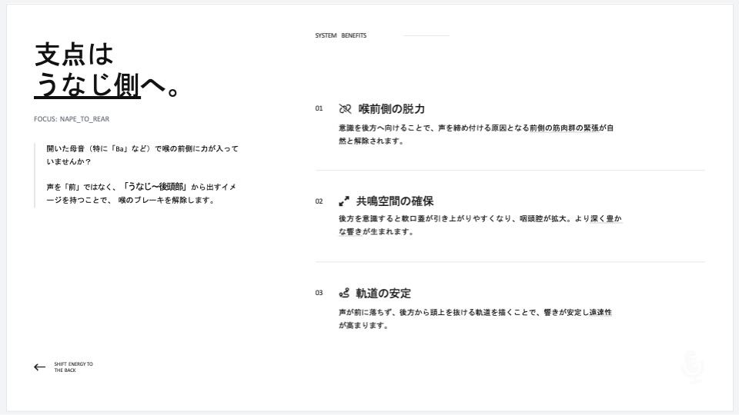Click the expand-arrows icon beside 共鳴空間の確保
The width and height of the screenshot is (739, 415).
[344, 201]
